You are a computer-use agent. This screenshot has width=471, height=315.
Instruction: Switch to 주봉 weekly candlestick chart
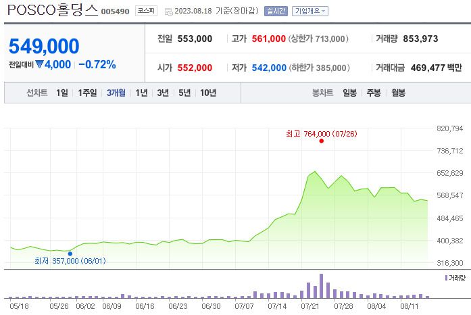coord(374,93)
